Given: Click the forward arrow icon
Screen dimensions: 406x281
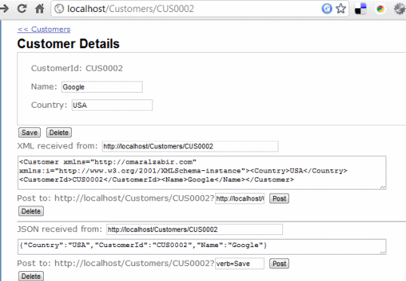Looking at the screenshot, I should coord(5,8).
